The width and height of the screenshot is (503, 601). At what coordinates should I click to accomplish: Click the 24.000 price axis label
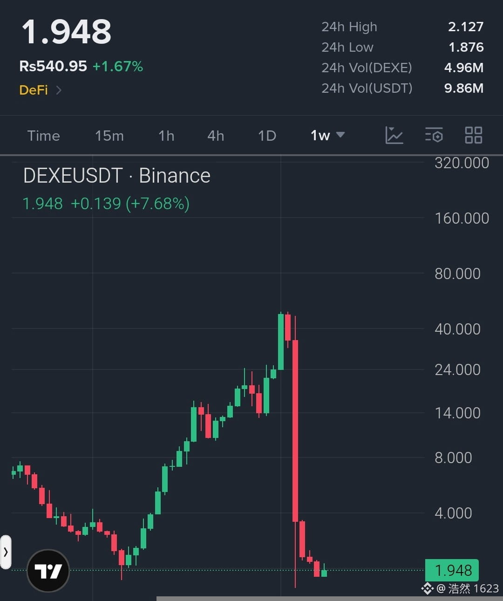457,370
